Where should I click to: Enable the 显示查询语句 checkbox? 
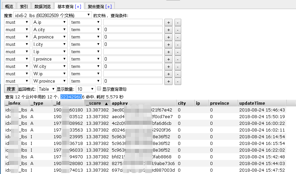click(99, 89)
